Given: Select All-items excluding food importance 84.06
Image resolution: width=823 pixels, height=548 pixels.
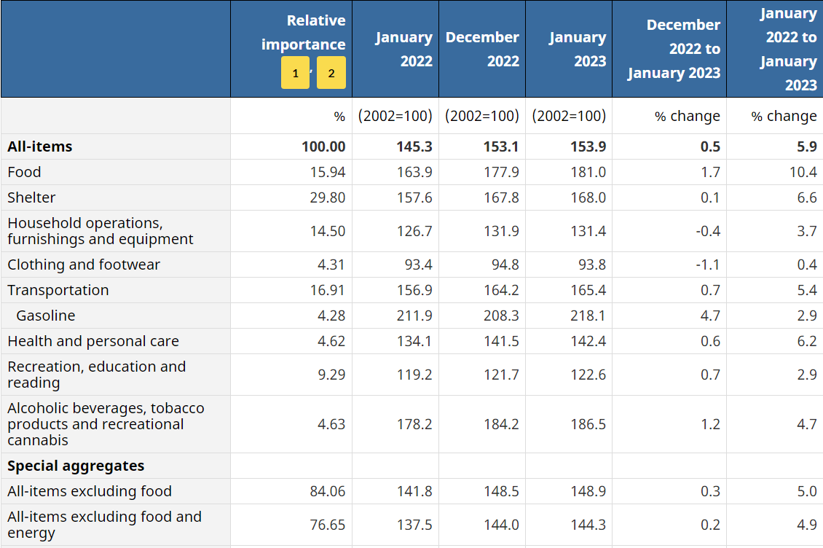Looking at the screenshot, I should pyautogui.click(x=328, y=491).
